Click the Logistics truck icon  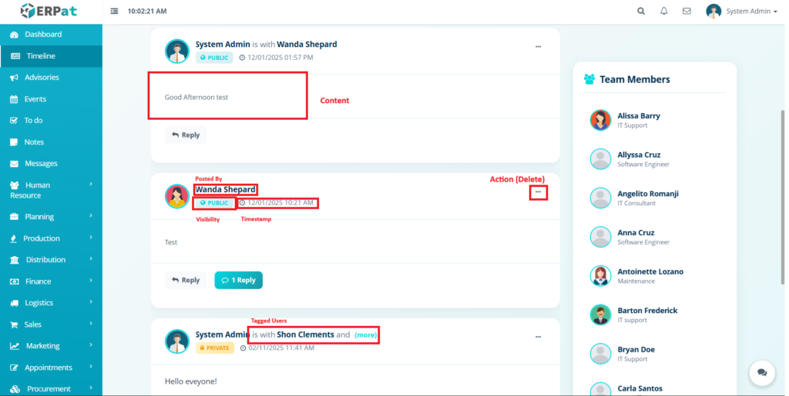click(15, 303)
